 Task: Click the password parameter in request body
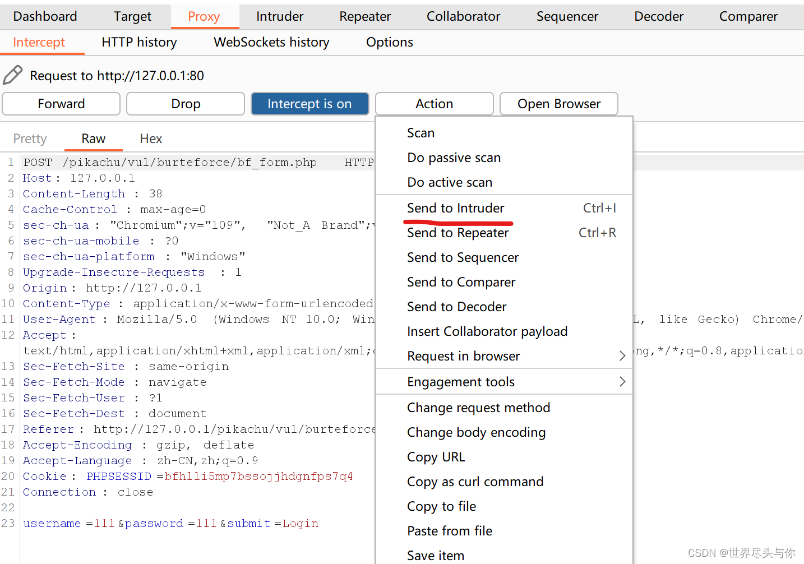pyautogui.click(x=170, y=524)
